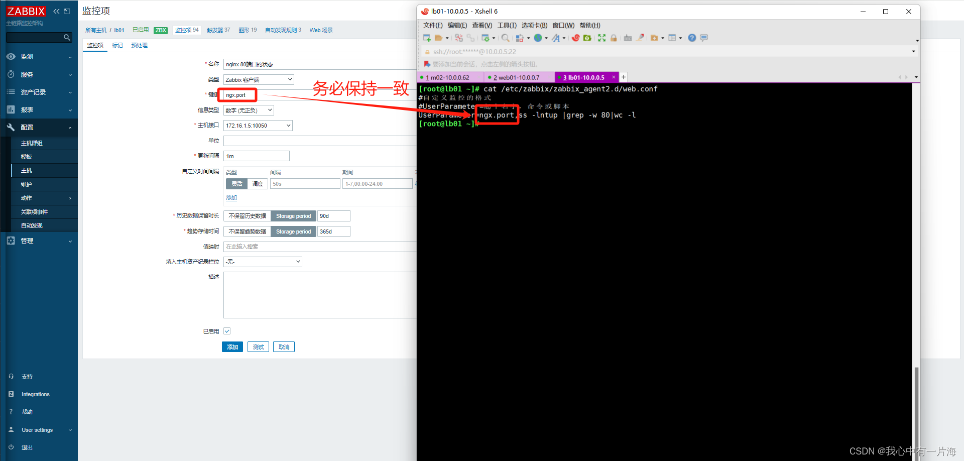Open the layout panes icon in Xshell
Viewport: 964px width, 461px height.
(x=672, y=38)
